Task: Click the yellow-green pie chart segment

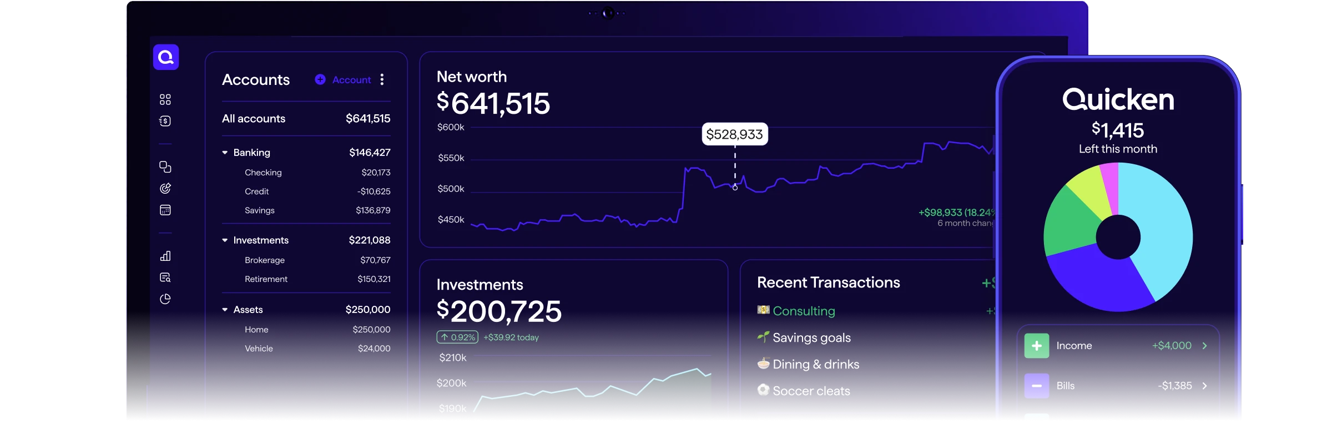Action: pyautogui.click(x=1091, y=191)
